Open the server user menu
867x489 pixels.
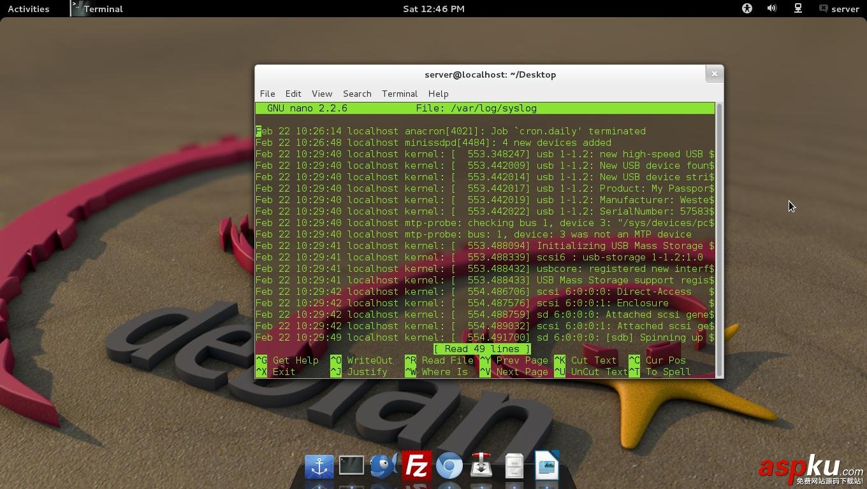[x=840, y=8]
